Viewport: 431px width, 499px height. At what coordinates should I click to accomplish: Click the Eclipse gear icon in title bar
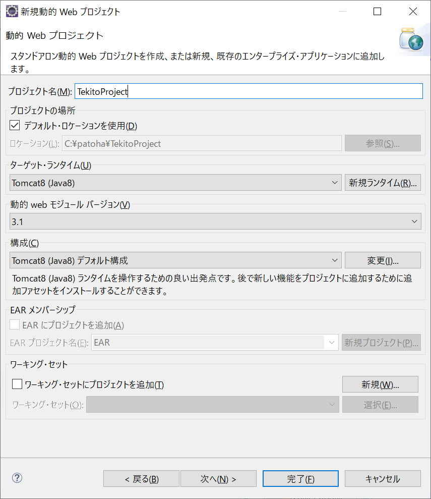point(12,12)
